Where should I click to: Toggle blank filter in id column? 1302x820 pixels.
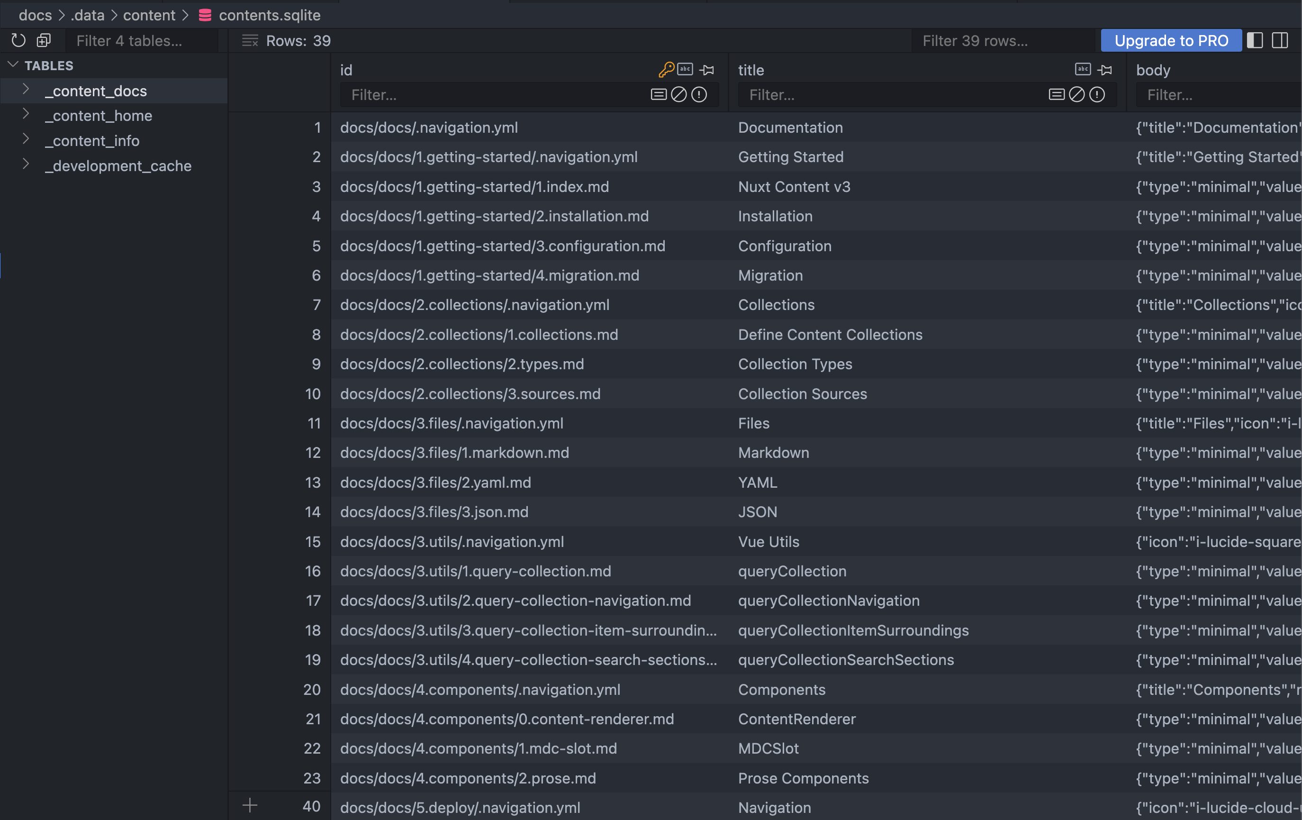(x=659, y=95)
